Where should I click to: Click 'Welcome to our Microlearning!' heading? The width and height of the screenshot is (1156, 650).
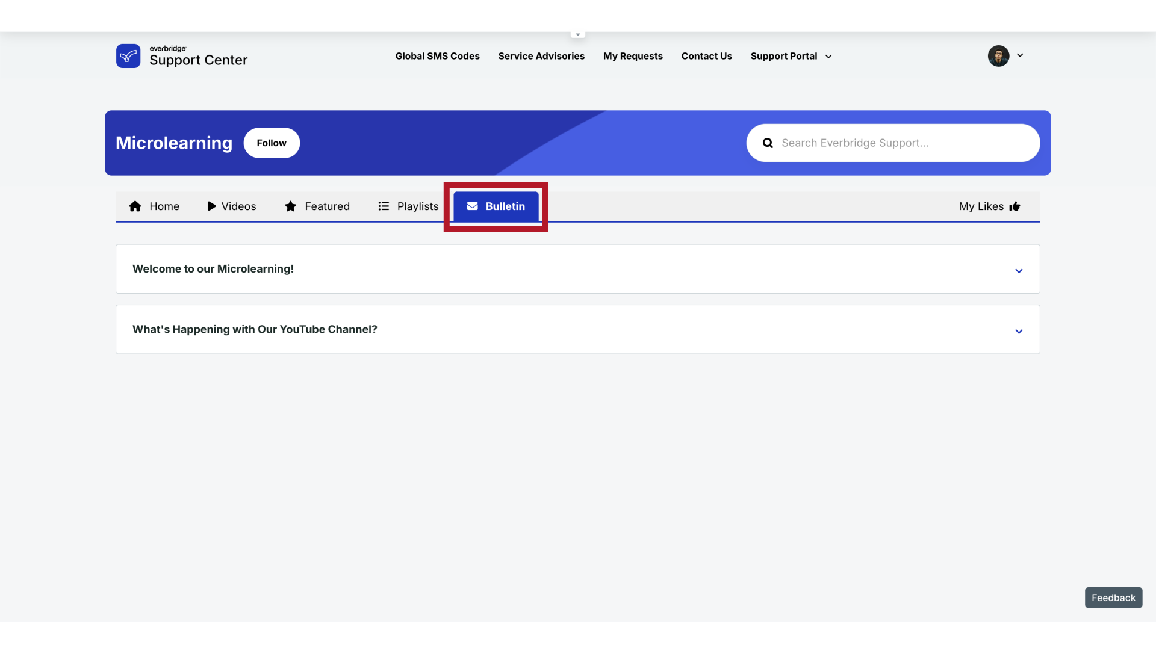point(213,269)
